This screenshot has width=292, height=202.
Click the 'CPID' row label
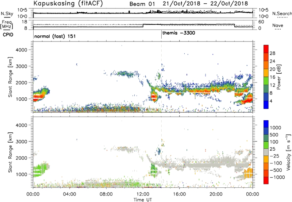click(8, 35)
